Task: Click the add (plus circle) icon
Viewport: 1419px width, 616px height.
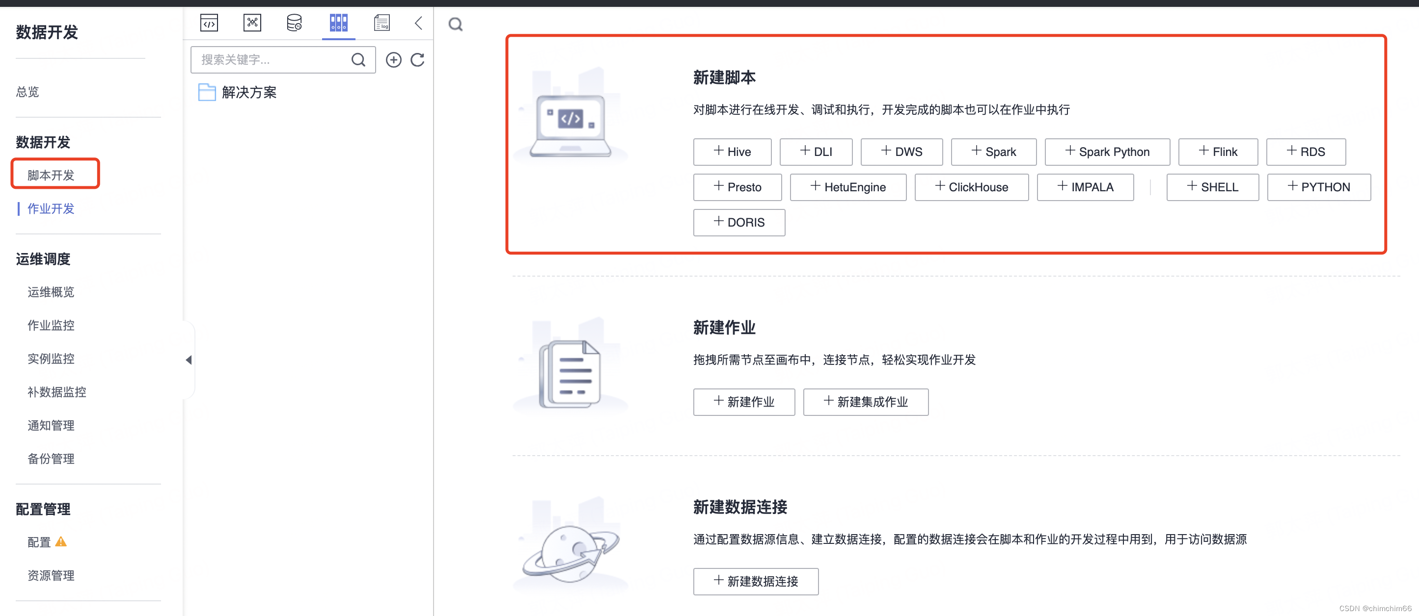Action: click(x=393, y=60)
